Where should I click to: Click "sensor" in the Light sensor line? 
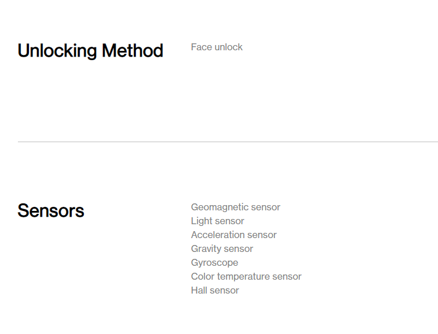click(x=230, y=221)
